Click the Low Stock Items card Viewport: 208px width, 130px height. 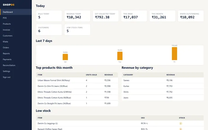coord(77,30)
